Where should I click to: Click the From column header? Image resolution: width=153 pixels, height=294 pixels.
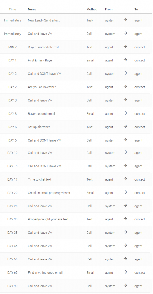108,9
